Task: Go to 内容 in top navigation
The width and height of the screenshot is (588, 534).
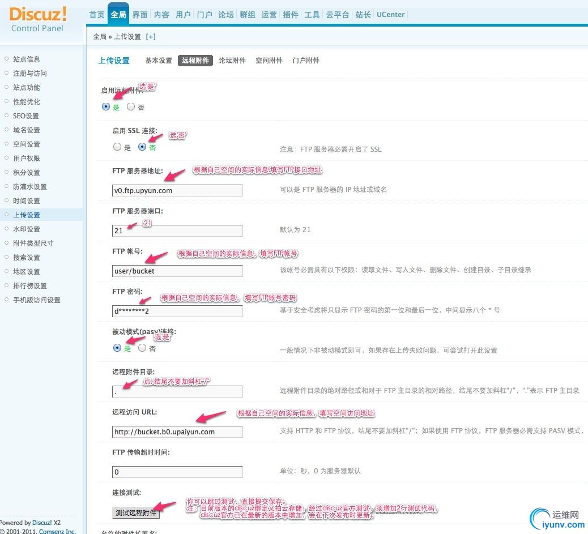Action: point(161,15)
